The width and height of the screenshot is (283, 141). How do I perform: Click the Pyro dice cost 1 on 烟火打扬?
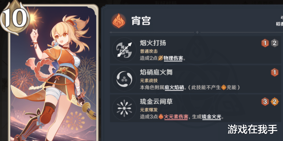265,43
